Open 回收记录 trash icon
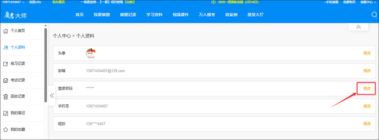 5,97
